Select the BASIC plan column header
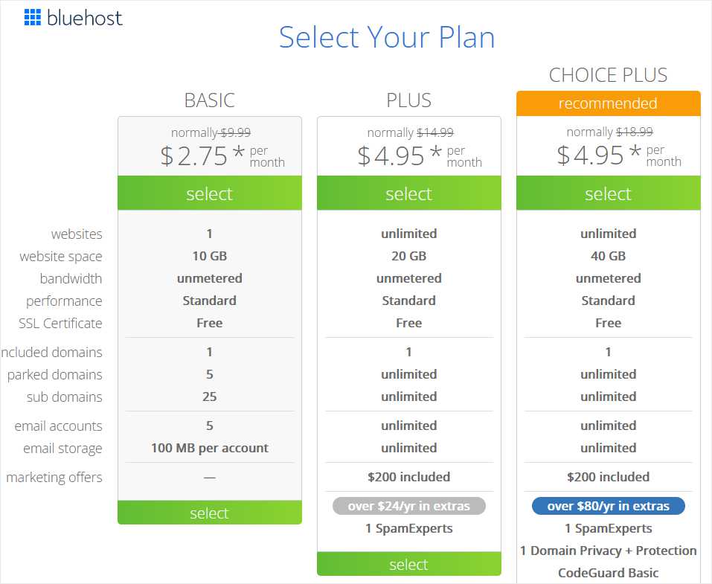712x584 pixels. [209, 100]
